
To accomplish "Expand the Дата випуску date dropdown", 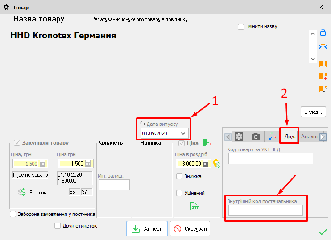I will (183, 133).
